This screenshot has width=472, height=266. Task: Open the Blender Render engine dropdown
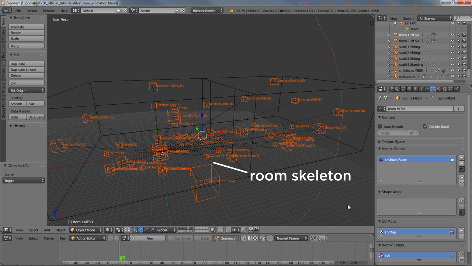point(207,11)
